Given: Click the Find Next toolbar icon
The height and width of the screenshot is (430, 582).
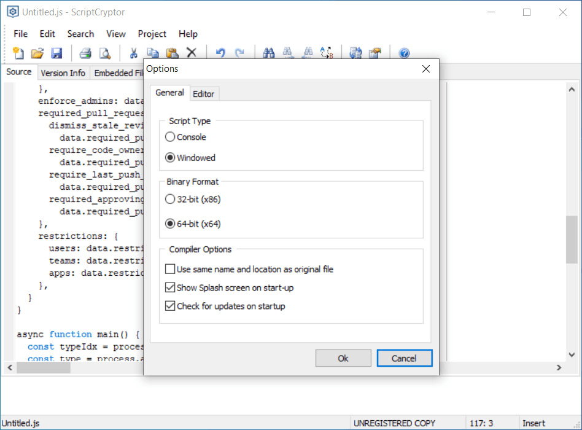Looking at the screenshot, I should coord(288,53).
